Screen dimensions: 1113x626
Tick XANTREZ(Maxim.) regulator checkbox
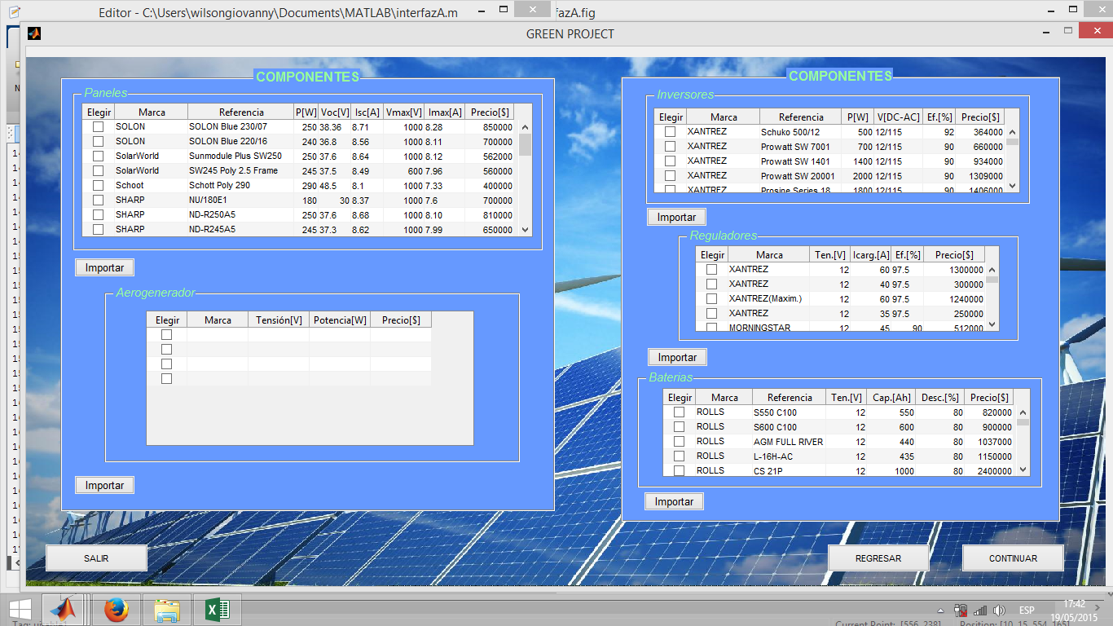tap(711, 299)
